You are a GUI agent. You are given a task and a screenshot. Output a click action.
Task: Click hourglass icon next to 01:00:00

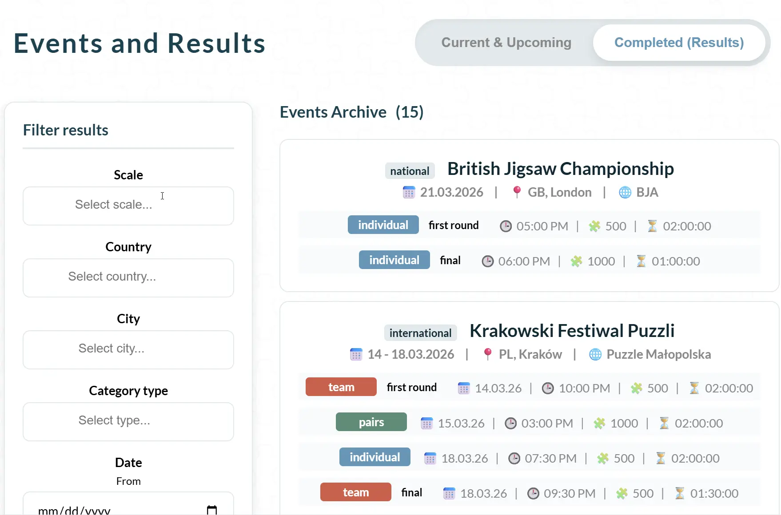click(641, 261)
